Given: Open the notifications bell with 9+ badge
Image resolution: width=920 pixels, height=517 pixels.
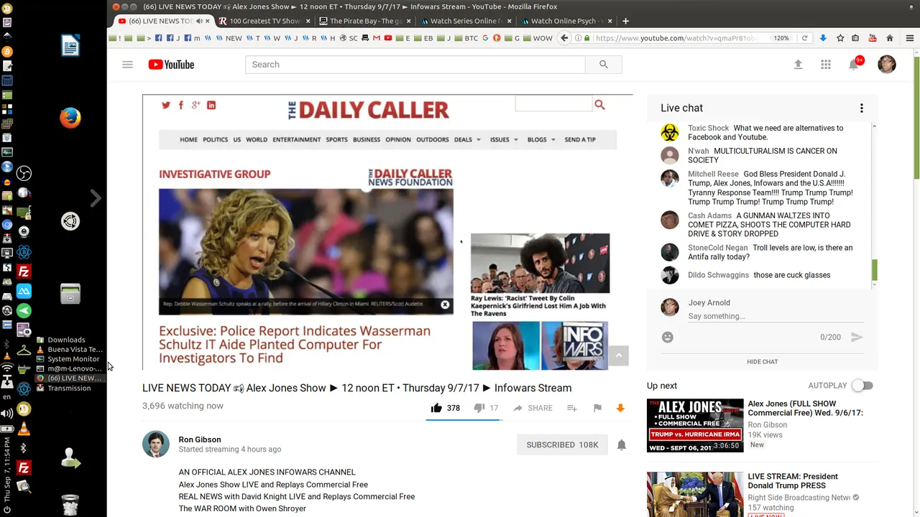Looking at the screenshot, I should (854, 64).
